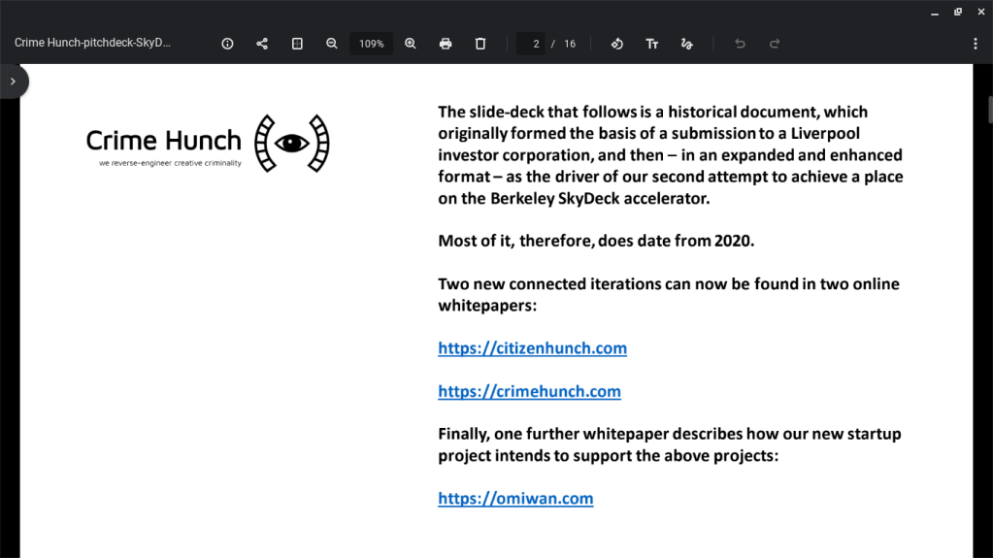
Task: Open the three-dot more options menu
Action: (976, 44)
